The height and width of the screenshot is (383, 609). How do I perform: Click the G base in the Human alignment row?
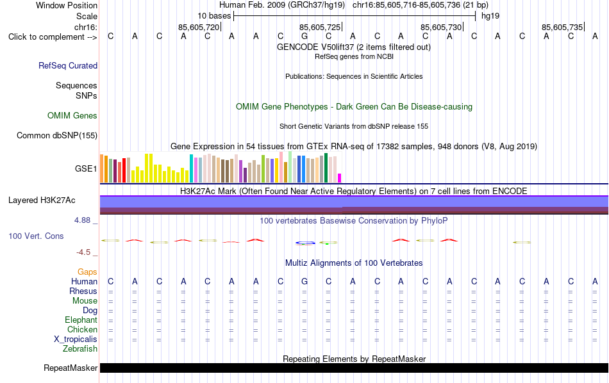[x=304, y=281]
